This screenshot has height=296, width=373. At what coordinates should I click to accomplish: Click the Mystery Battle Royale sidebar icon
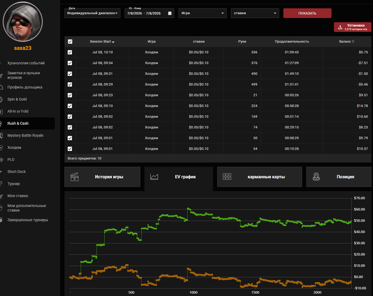[1, 135]
